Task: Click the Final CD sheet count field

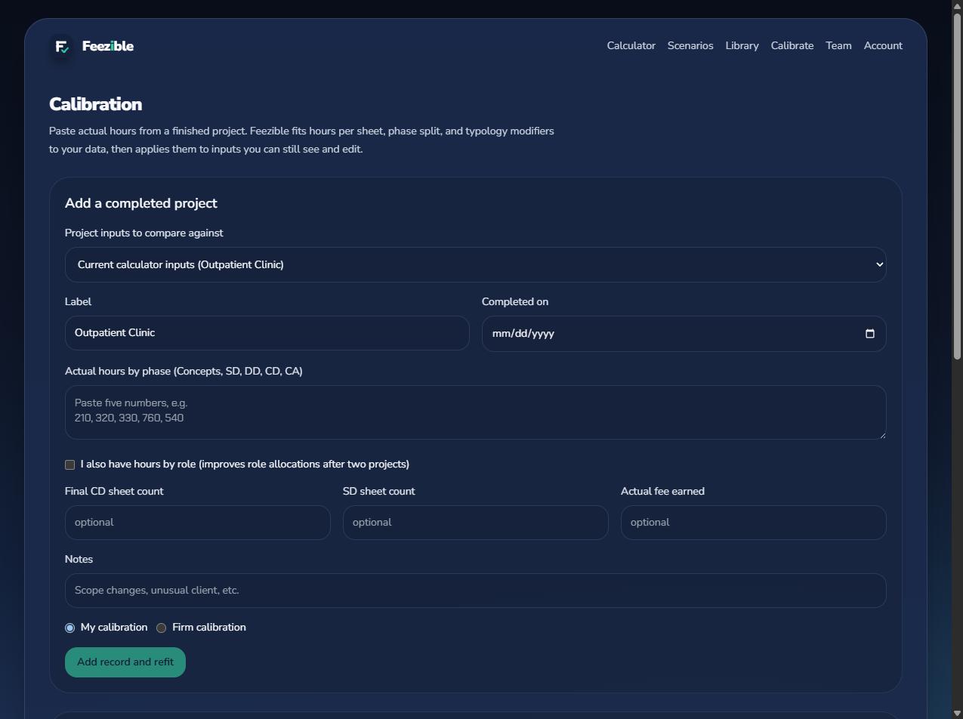Action: (198, 523)
